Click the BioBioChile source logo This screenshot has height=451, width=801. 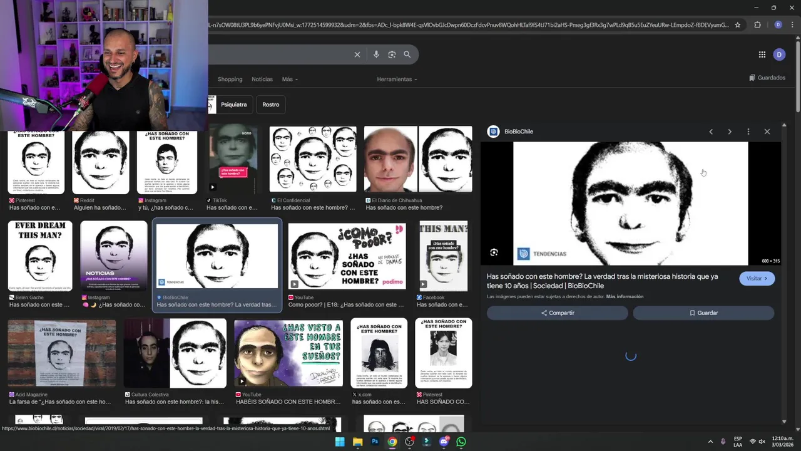493,132
